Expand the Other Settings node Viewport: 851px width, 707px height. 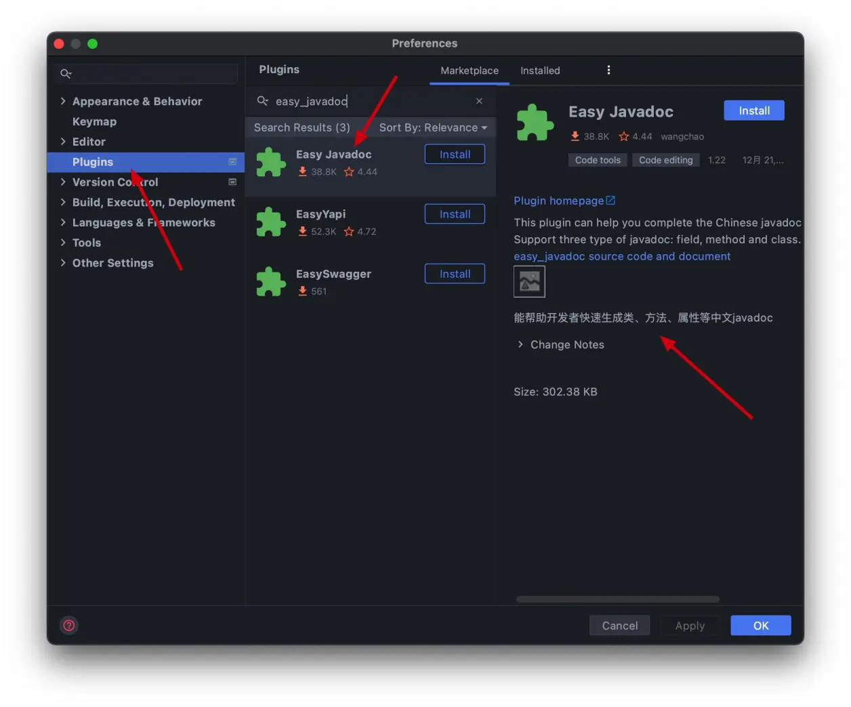click(x=63, y=263)
